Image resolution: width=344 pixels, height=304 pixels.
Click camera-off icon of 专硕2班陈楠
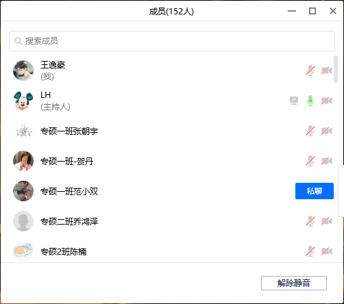coord(327,251)
